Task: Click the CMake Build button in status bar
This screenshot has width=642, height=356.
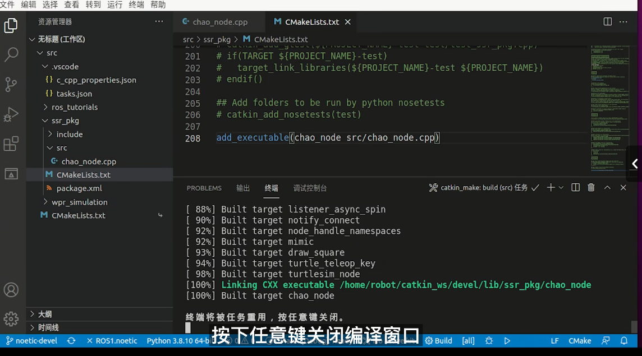Action: 438,340
